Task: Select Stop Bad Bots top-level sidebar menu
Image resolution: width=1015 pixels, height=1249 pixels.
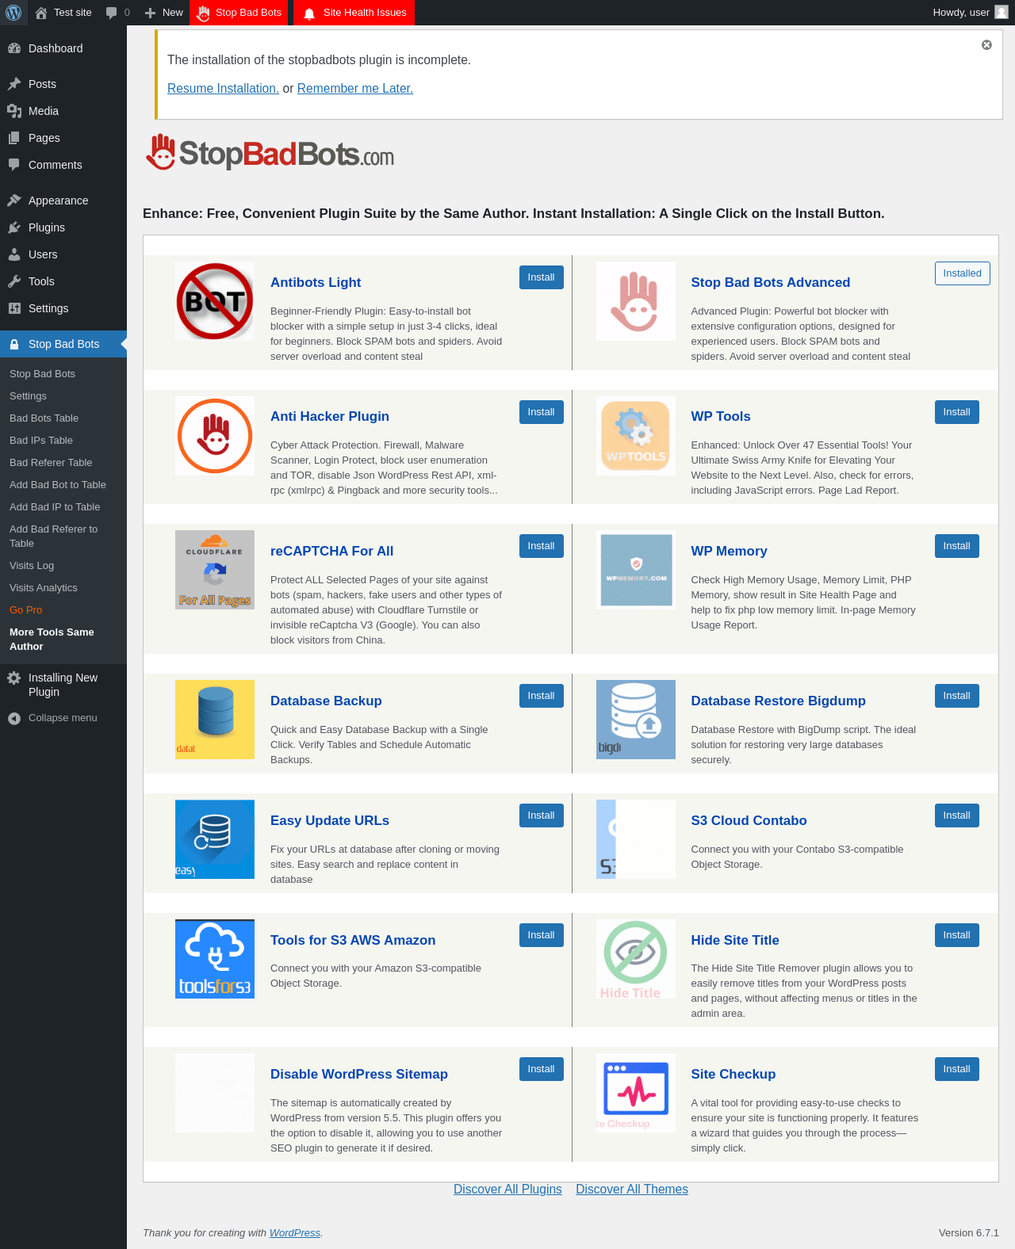Action: coord(63,344)
